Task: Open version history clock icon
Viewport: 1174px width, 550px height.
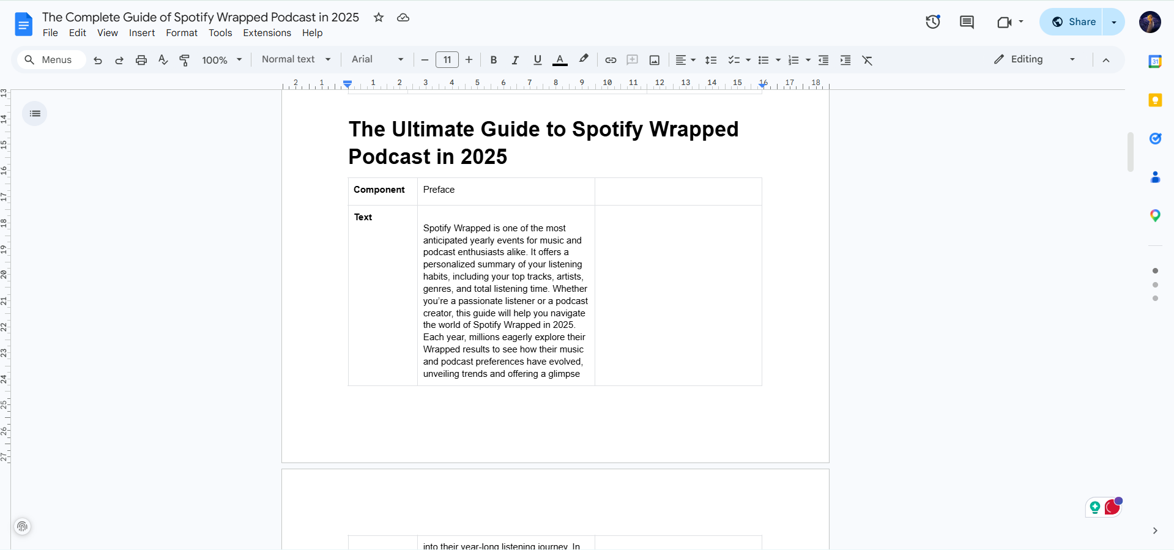Action: pyautogui.click(x=932, y=22)
